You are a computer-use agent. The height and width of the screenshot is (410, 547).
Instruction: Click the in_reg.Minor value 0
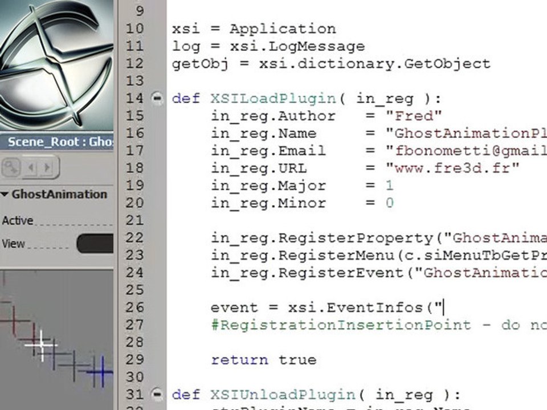pos(390,203)
